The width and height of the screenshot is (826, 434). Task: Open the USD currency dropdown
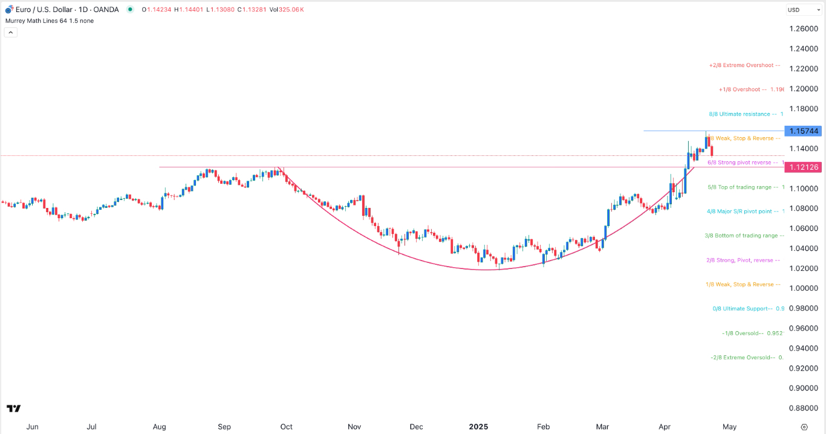802,10
